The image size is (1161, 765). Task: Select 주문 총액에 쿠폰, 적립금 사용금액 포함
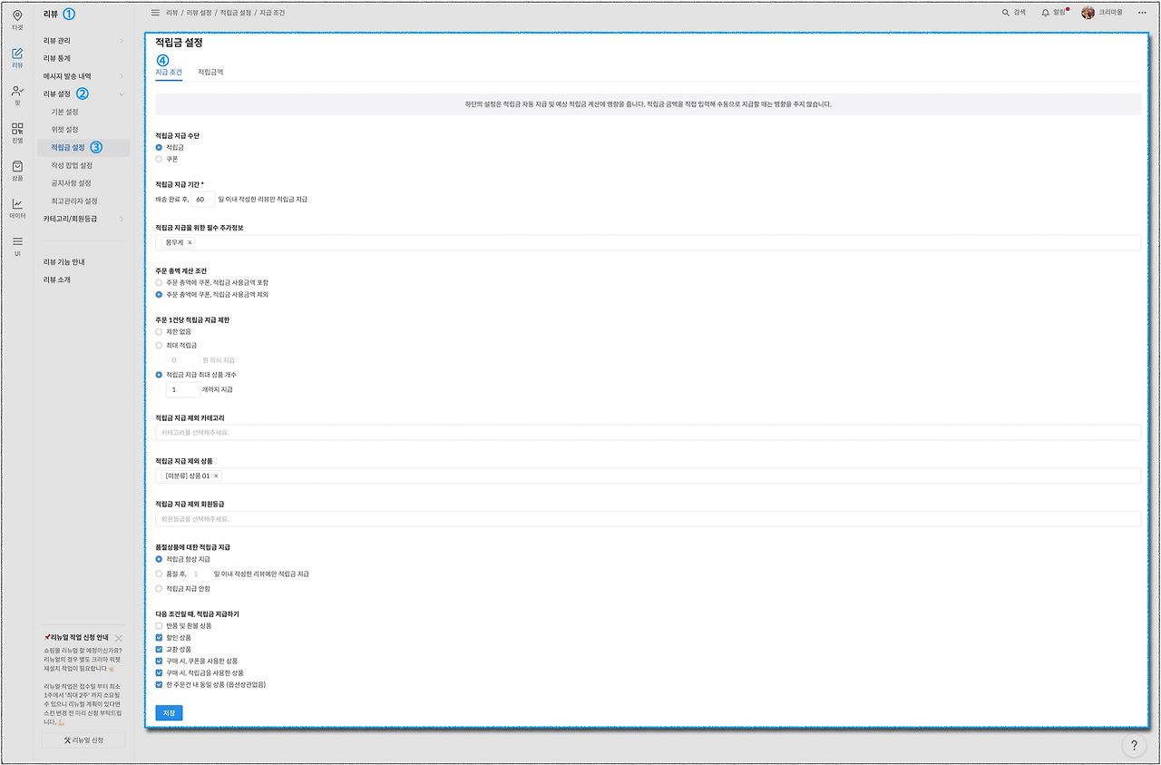pyautogui.click(x=159, y=282)
